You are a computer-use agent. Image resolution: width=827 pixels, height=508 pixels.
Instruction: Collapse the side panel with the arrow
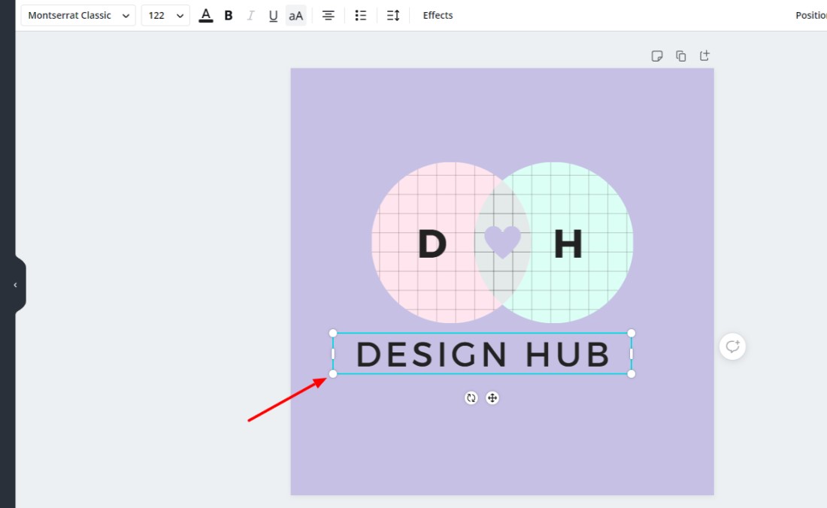coord(15,285)
